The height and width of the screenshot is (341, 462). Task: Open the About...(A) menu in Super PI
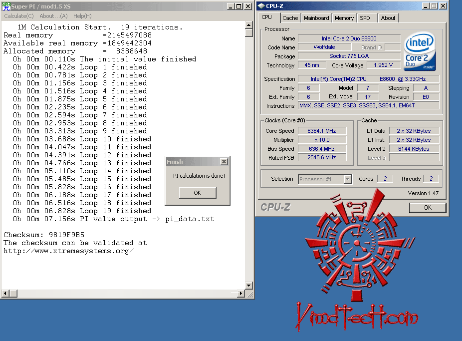(53, 16)
